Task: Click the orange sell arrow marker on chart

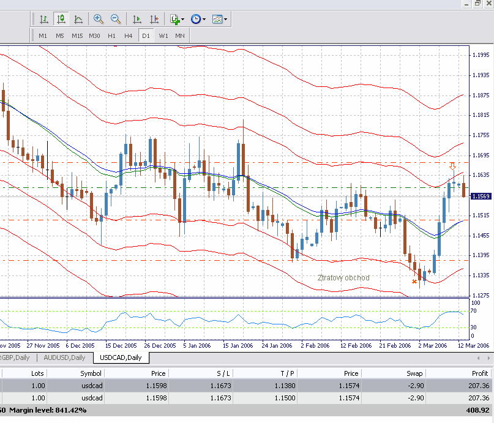Action: [x=452, y=166]
